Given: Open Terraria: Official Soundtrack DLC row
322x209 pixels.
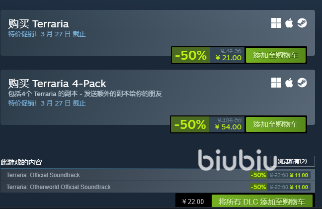Looking at the screenshot, I should (158, 175).
